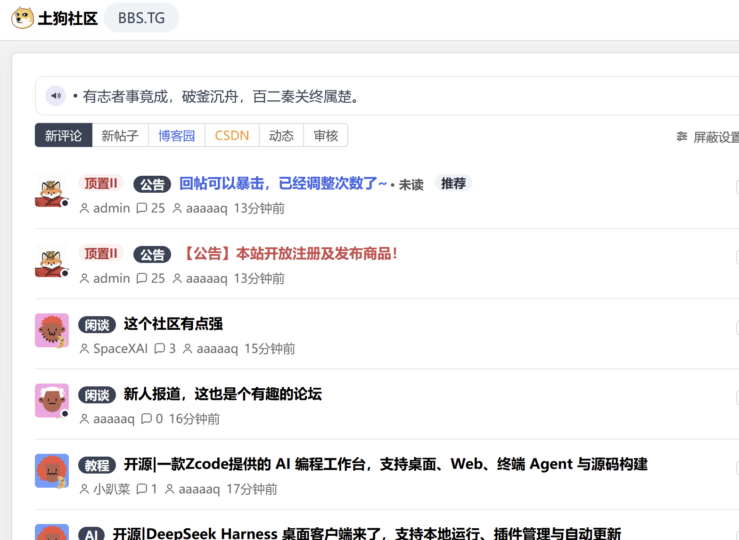
Task: Open the Zcode AI 编程工作台 post
Action: click(386, 464)
